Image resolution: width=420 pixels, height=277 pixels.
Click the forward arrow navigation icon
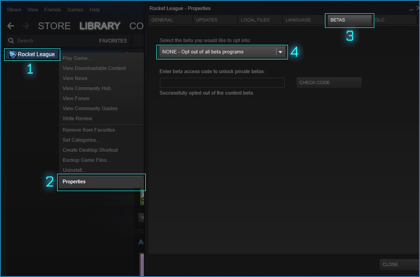(26, 26)
